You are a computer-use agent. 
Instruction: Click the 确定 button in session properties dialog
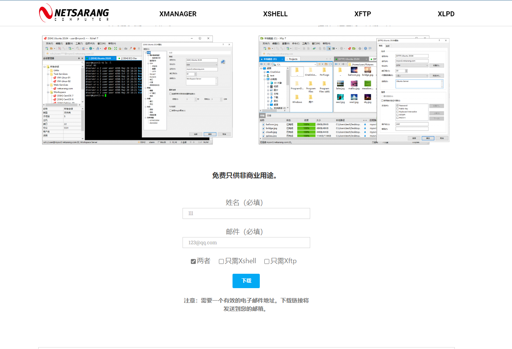click(x=210, y=134)
